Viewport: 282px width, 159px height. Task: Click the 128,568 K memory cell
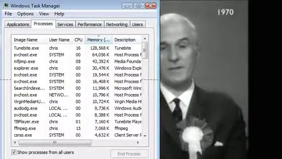point(100,48)
